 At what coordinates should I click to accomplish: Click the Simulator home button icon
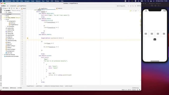click(155, 6)
